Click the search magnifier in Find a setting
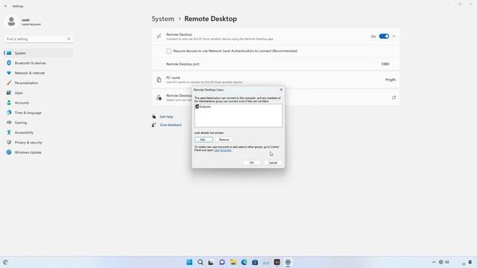 [x=69, y=39]
